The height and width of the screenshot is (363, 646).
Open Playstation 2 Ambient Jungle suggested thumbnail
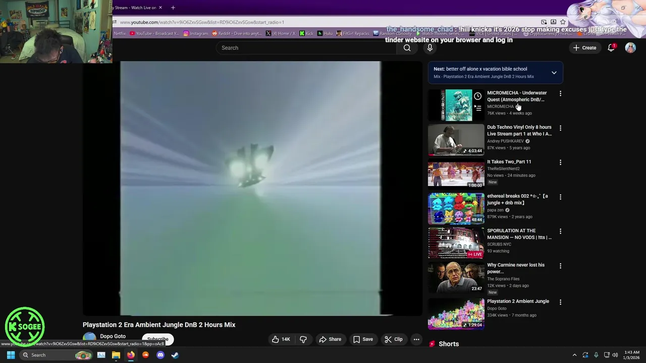coord(456,314)
